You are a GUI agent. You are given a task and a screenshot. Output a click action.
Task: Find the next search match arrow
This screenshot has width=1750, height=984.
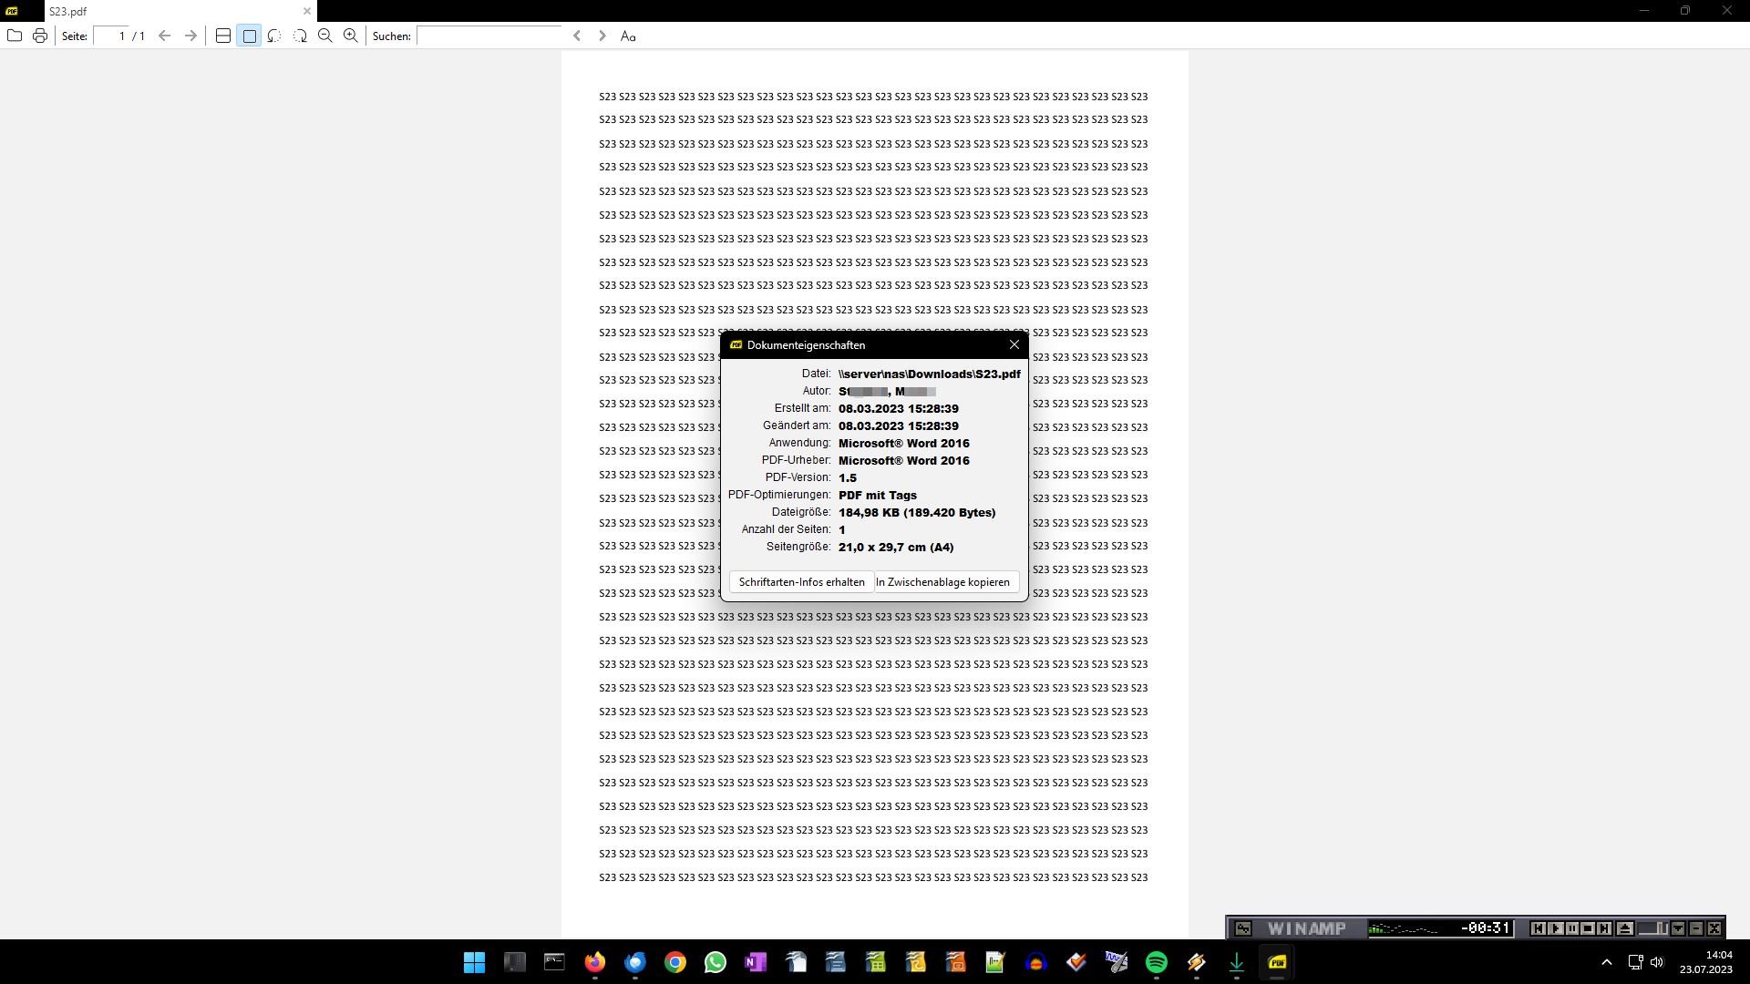602,36
